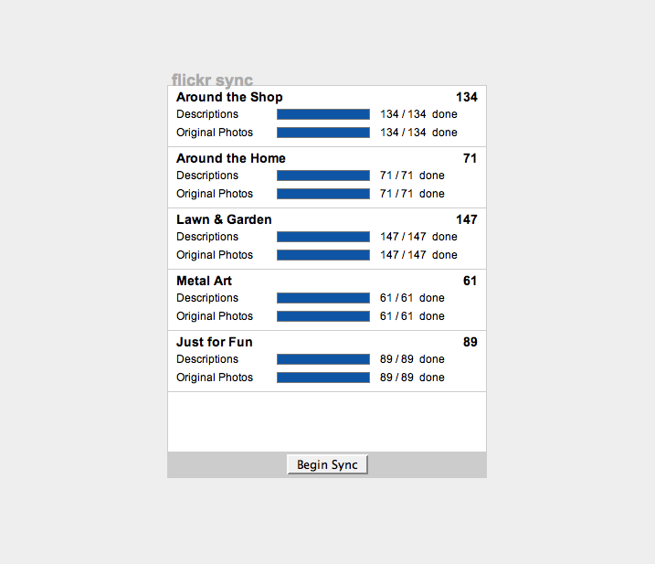
Task: Click Around the Home Original Photos progress bar
Action: pos(323,194)
